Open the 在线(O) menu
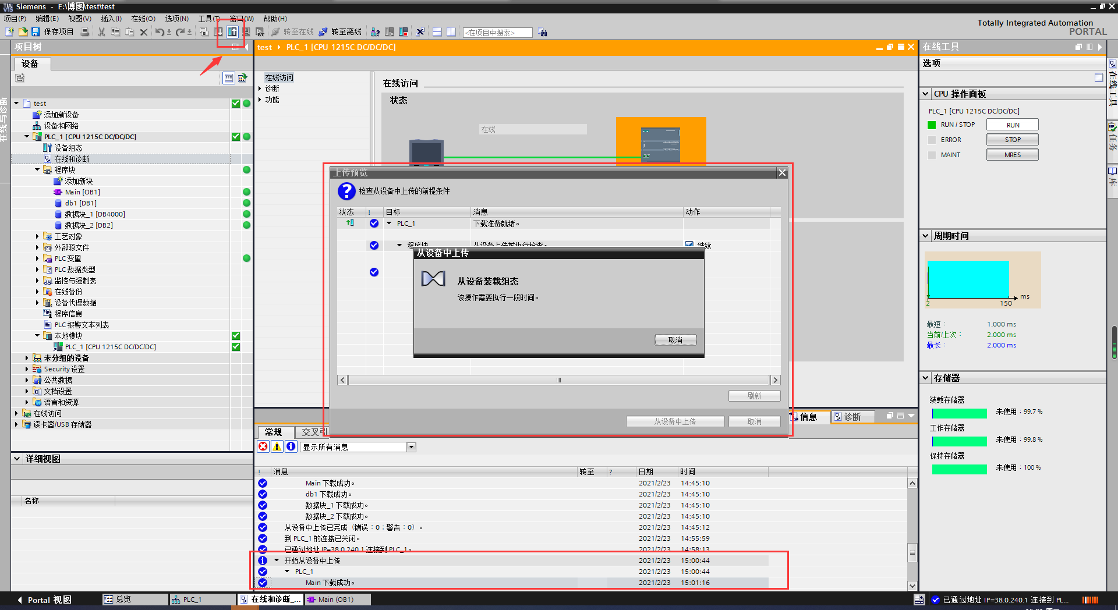Viewport: 1118px width, 610px height. pyautogui.click(x=143, y=19)
